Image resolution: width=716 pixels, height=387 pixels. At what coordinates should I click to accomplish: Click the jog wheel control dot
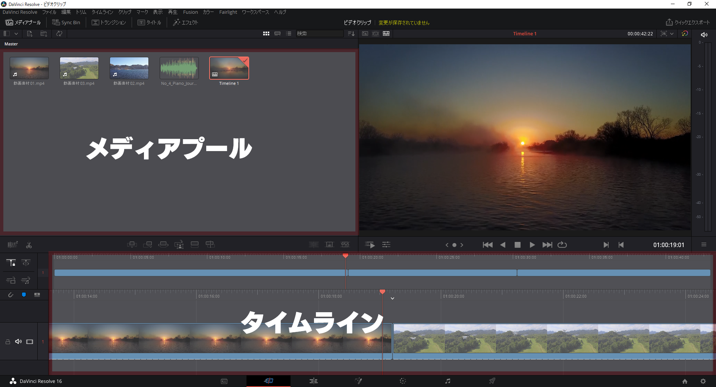(454, 245)
